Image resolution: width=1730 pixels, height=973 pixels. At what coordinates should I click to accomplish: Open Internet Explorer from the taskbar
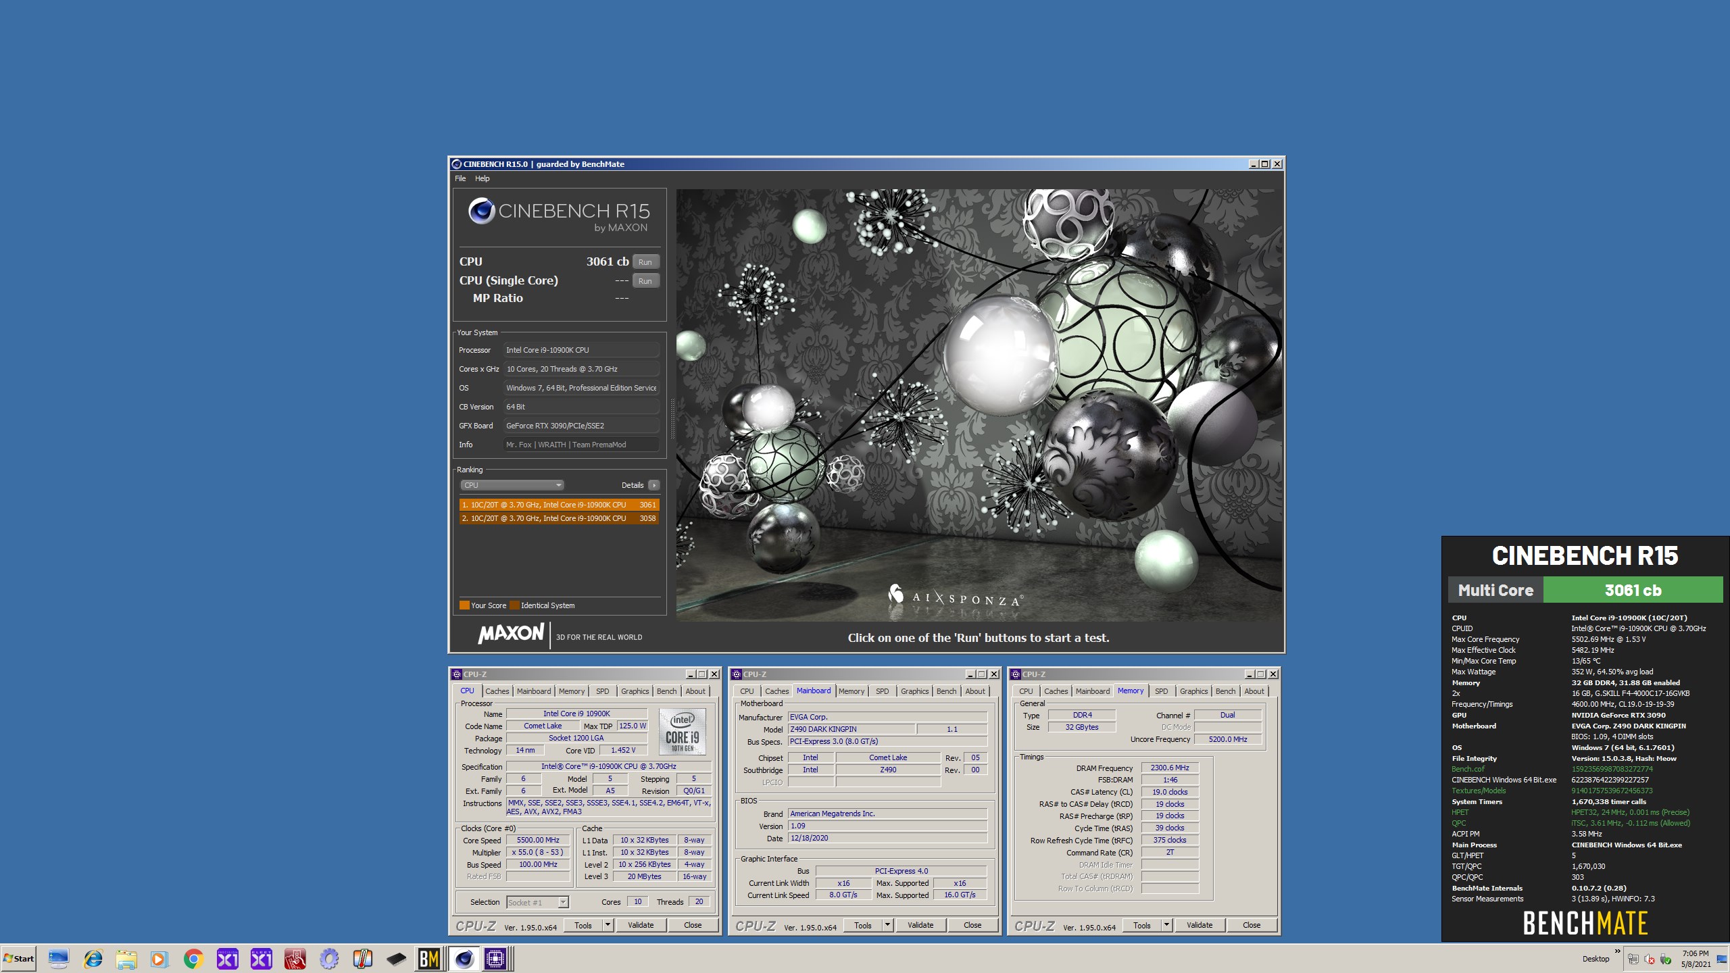pos(93,959)
